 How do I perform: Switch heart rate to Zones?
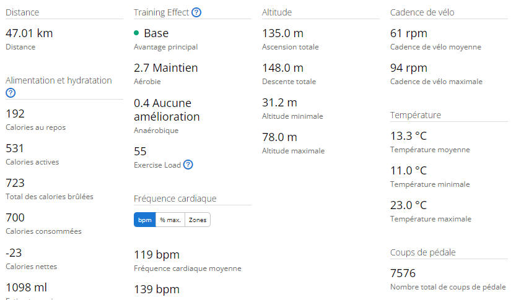(x=198, y=220)
